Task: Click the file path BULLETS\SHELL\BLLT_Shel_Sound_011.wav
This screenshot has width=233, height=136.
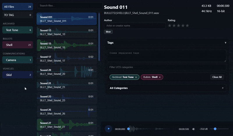Action: [x=132, y=13]
